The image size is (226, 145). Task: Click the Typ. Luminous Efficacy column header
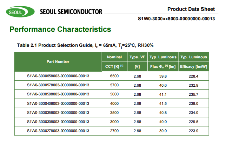(193, 61)
